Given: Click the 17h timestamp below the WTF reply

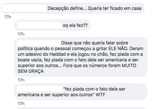Looking at the screenshot, I should pyautogui.click(x=21, y=104).
